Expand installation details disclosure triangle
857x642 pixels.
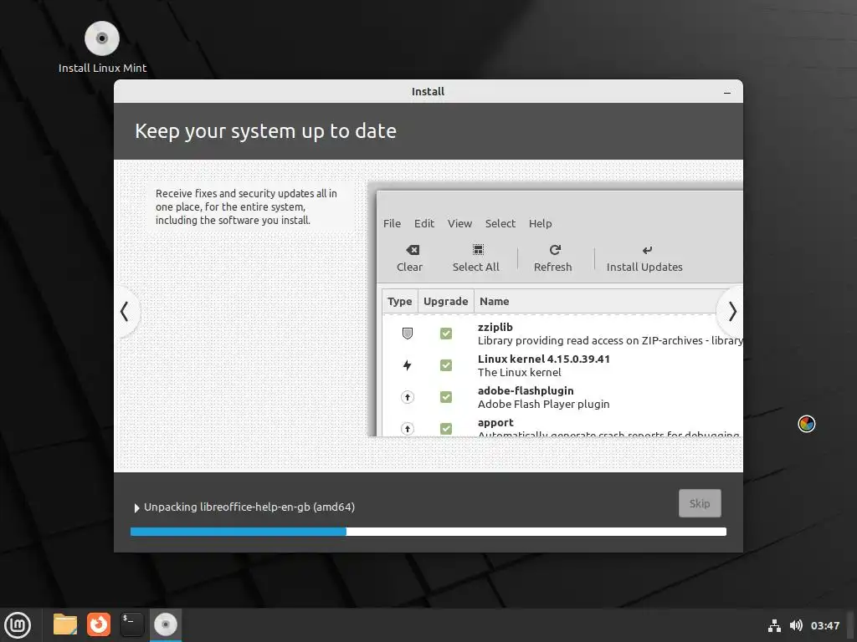(136, 507)
